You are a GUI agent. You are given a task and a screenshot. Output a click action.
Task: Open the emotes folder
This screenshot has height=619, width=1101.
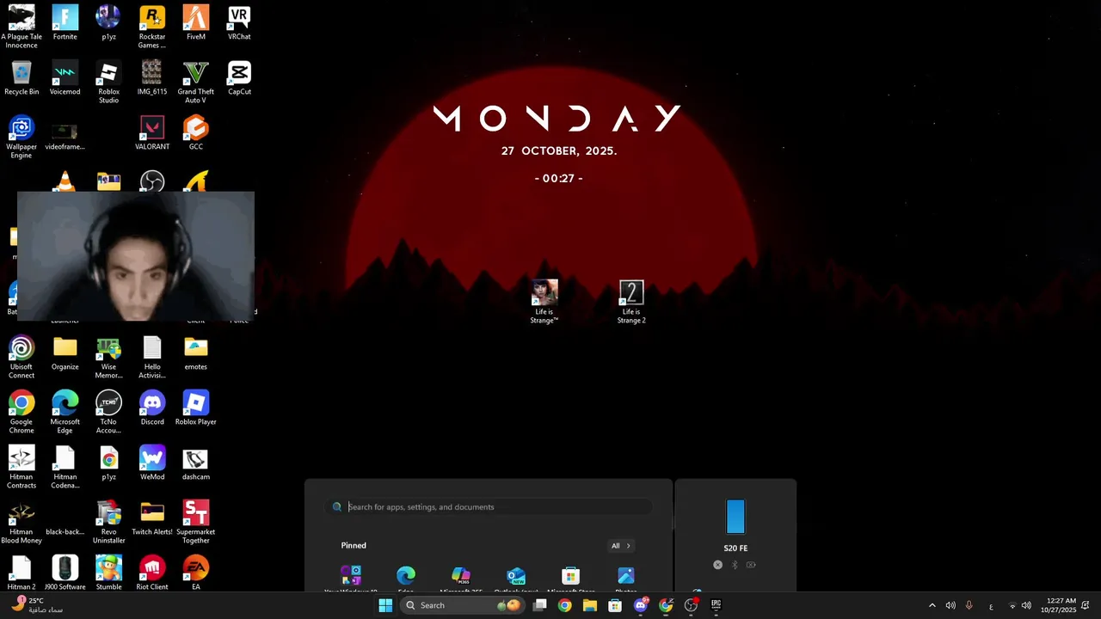pos(196,353)
